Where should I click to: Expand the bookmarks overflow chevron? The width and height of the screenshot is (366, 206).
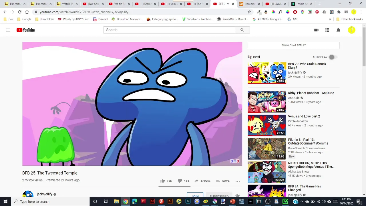330,19
